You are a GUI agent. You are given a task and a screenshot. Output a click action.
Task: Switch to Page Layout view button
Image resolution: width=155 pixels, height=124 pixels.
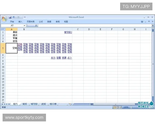pos(118,107)
